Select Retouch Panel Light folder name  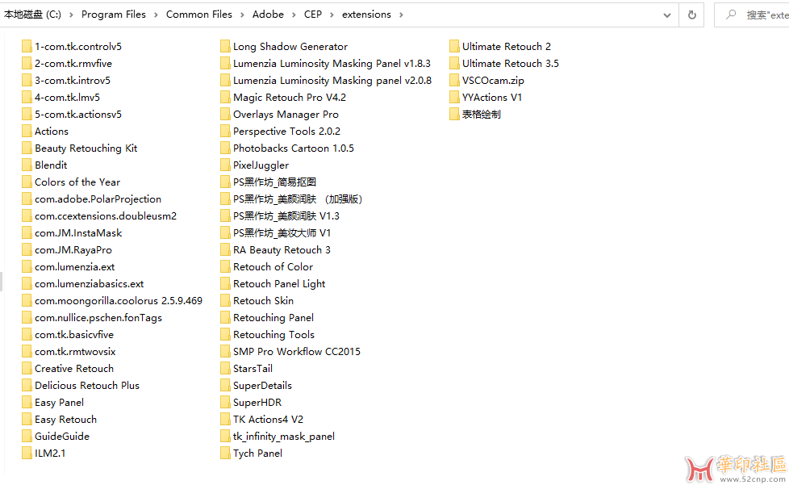[x=279, y=284]
